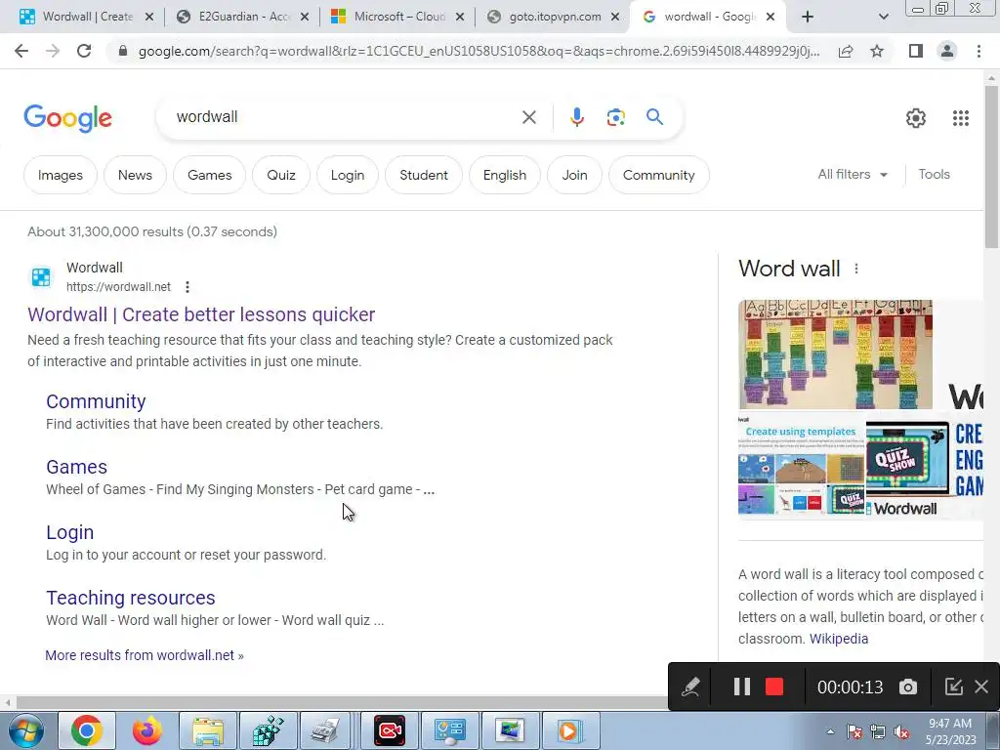Click in the wordwall search field
Image resolution: width=1000 pixels, height=750 pixels.
[345, 117]
